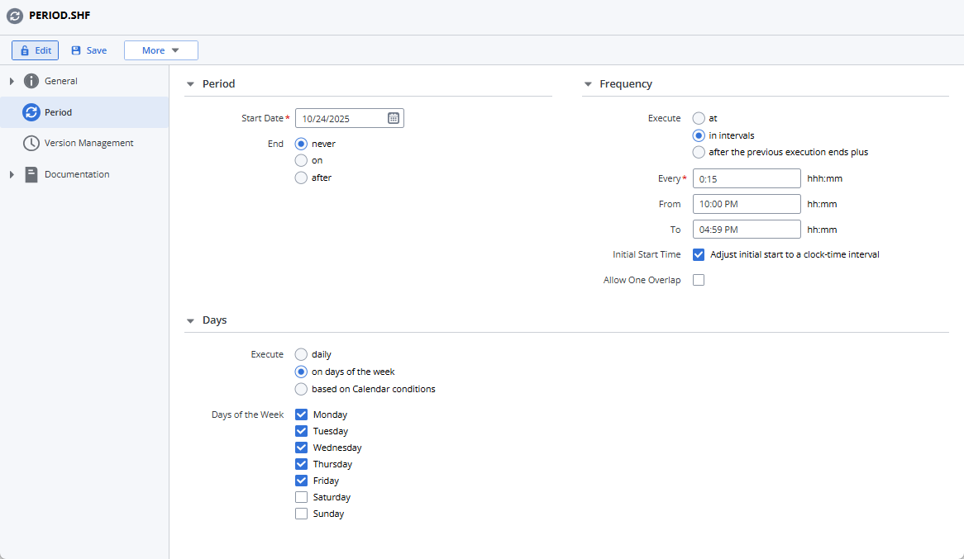Collapse the Frequency section

point(587,83)
